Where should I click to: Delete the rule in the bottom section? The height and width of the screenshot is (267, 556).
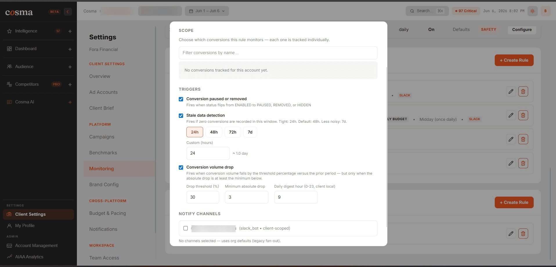point(523,233)
